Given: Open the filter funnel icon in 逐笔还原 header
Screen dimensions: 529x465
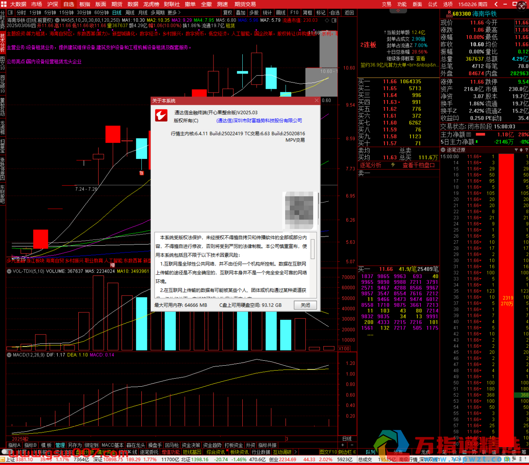Looking at the screenshot, I should 516,150.
